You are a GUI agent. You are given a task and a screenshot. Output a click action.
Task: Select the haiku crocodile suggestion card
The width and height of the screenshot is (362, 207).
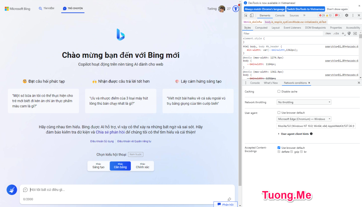pos(198,101)
